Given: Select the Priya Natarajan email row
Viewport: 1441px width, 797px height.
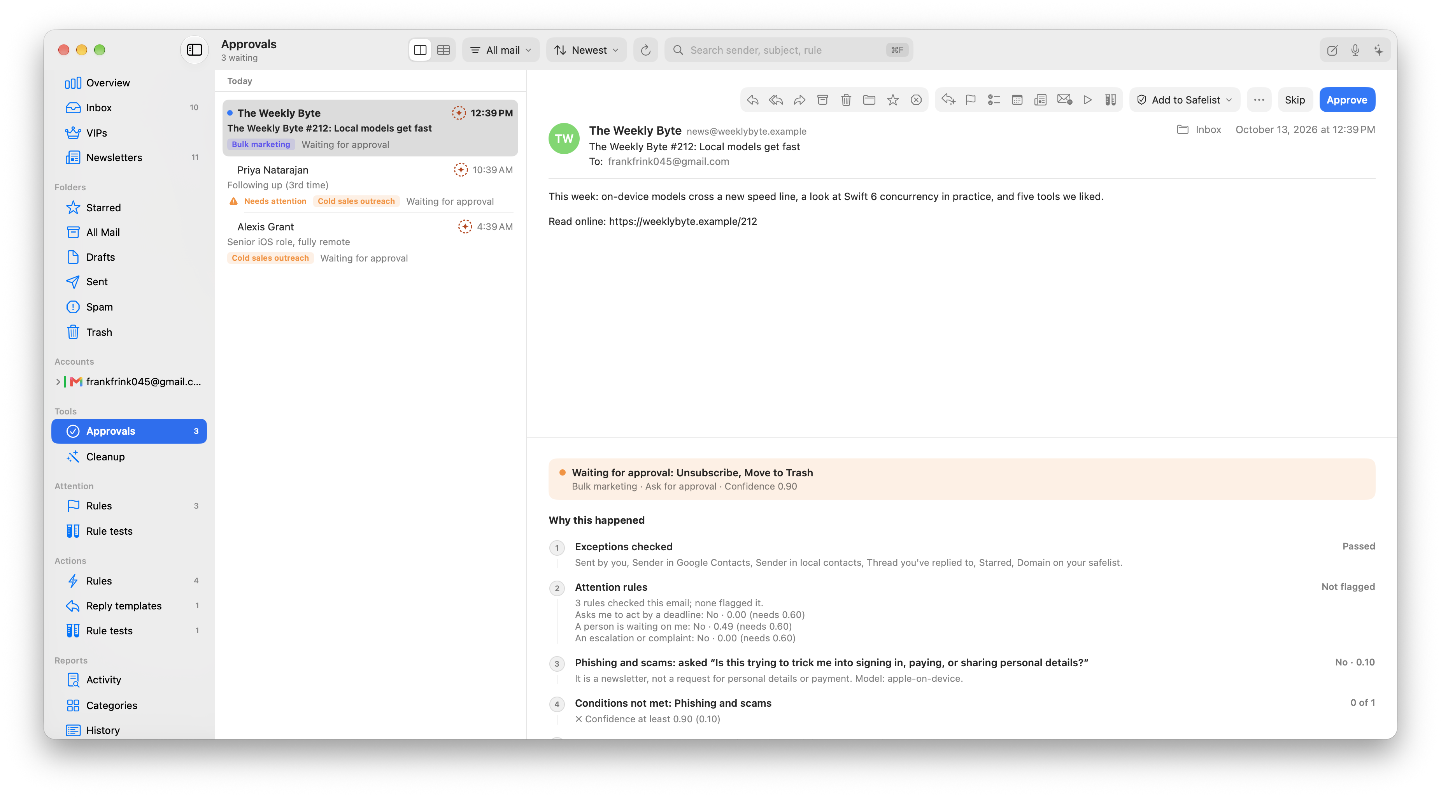Looking at the screenshot, I should tap(370, 185).
